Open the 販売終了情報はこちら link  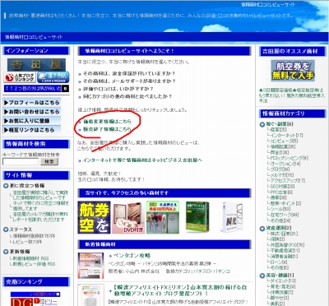coord(107,129)
